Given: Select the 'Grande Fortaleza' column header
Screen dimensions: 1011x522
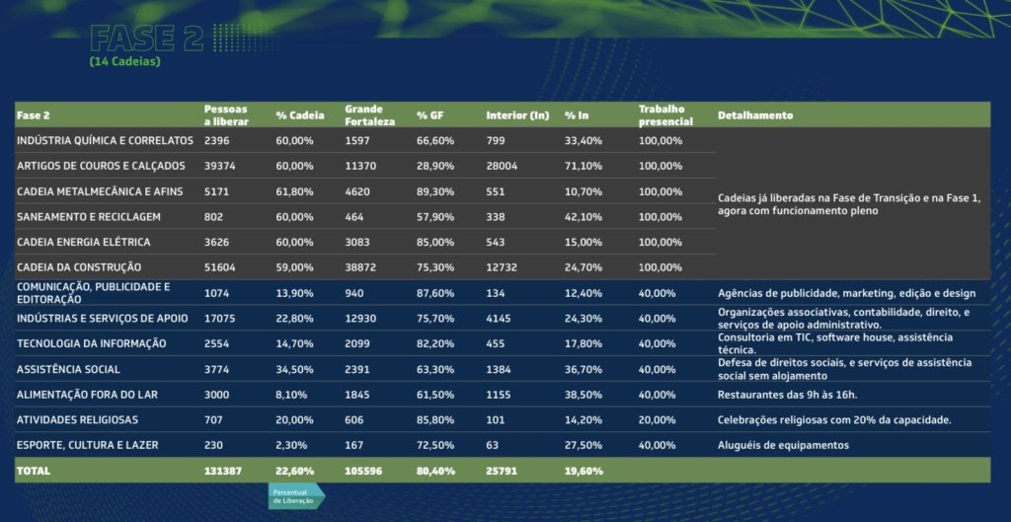Looking at the screenshot, I should 370,114.
